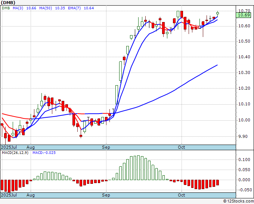Click the MA(50) legend label
The height and width of the screenshot is (204, 254).
click(x=46, y=8)
